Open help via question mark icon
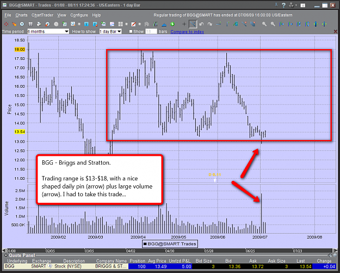 click(x=283, y=5)
